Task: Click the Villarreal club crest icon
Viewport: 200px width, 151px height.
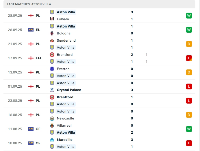Action: 52,126
